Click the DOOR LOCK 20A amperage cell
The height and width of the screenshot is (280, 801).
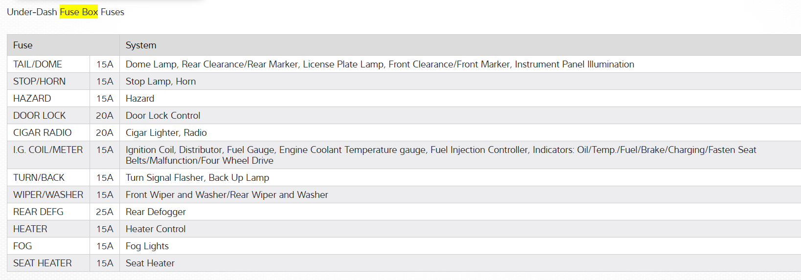coord(105,115)
